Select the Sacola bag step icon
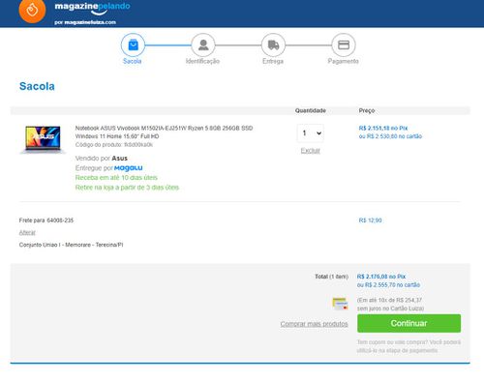This screenshot has height=381, width=484. click(133, 45)
